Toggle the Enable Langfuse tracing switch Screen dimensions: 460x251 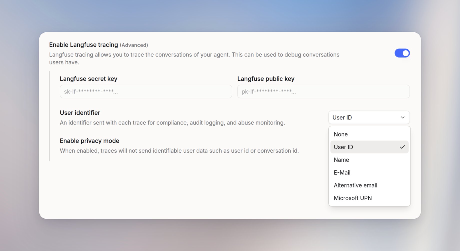point(402,53)
